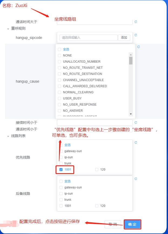Reset 优先线路 selection using refresh icon
Image resolution: width=168 pixels, height=234 pixels.
pyautogui.click(x=136, y=142)
